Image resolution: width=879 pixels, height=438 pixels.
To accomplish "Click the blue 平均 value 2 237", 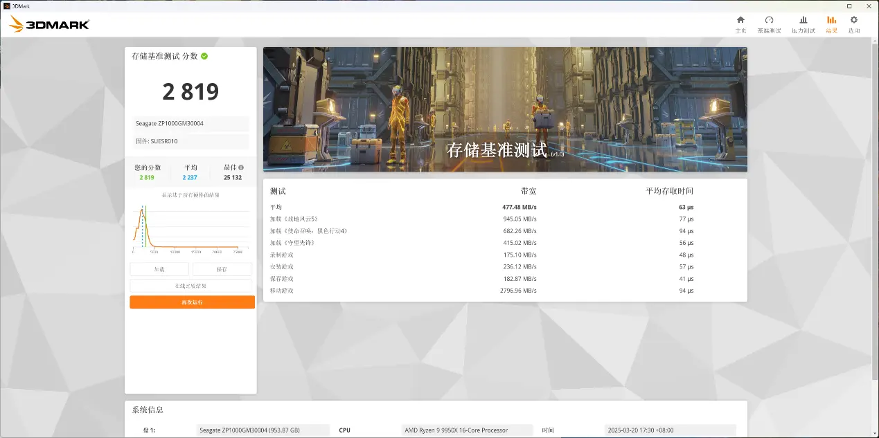I will click(x=190, y=177).
